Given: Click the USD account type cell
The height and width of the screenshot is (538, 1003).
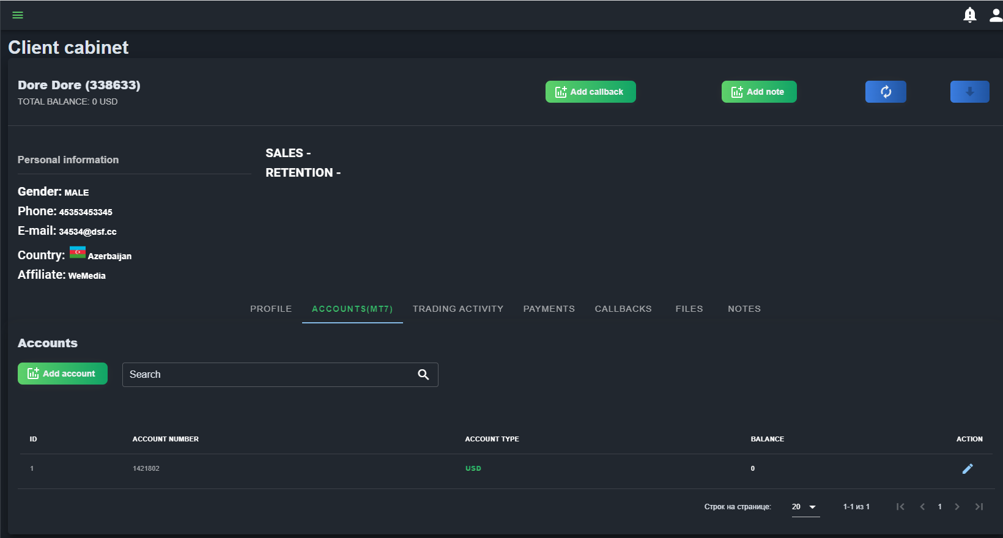Looking at the screenshot, I should [x=473, y=468].
